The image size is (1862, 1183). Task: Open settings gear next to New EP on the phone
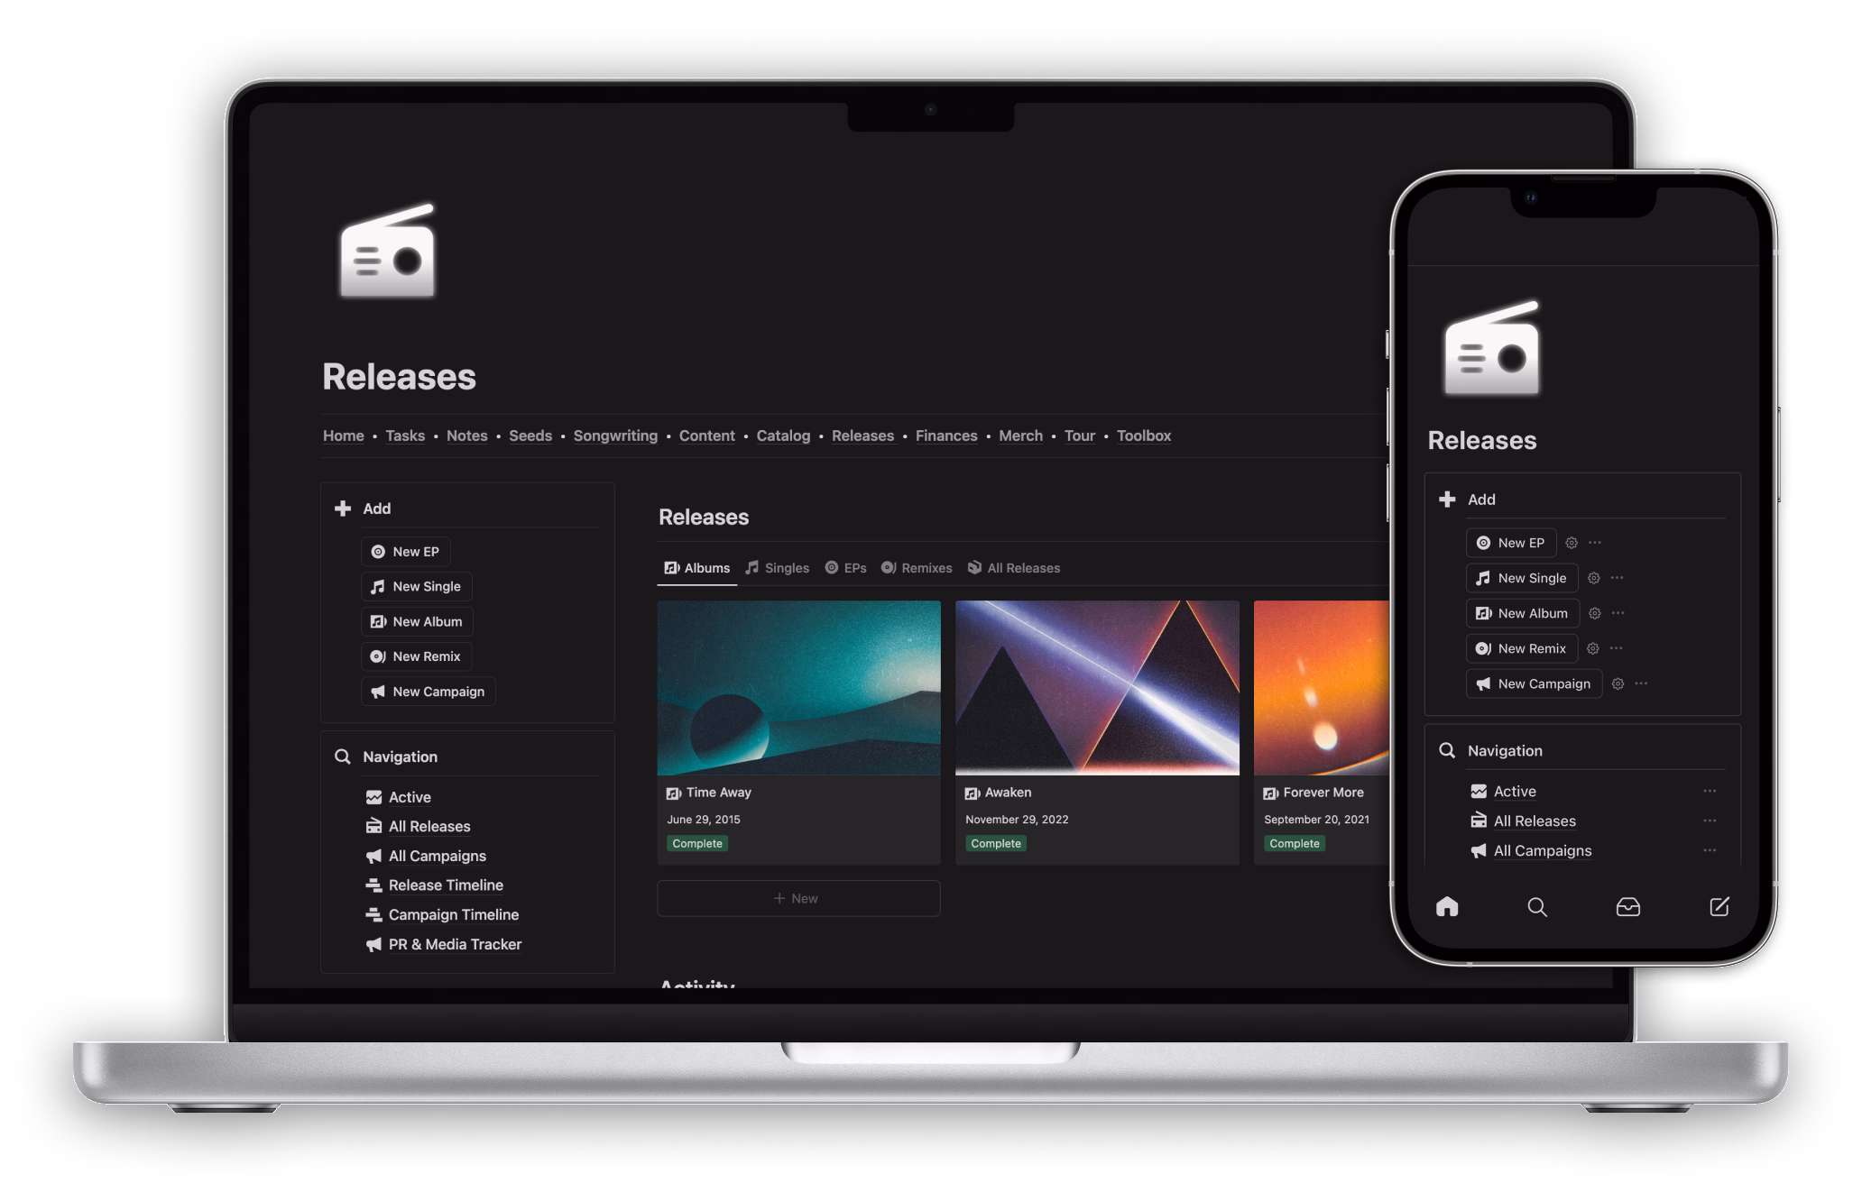[1572, 543]
